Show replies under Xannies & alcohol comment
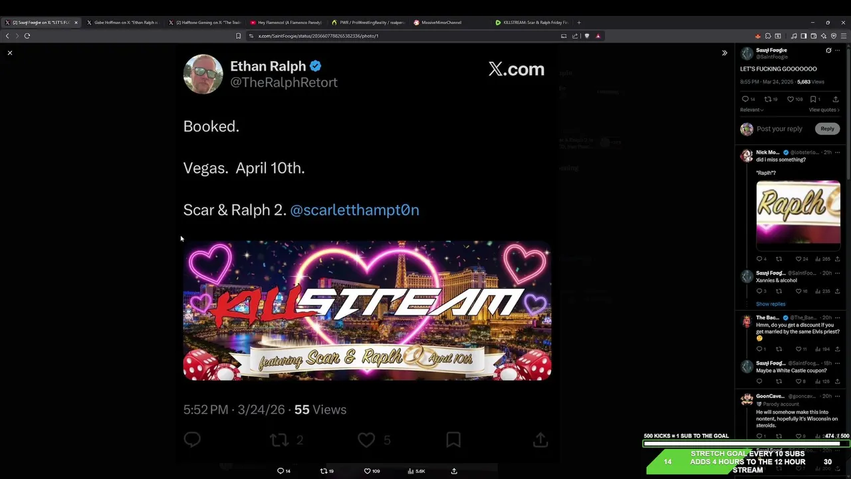Screen dimensions: 851x479 coord(771,304)
